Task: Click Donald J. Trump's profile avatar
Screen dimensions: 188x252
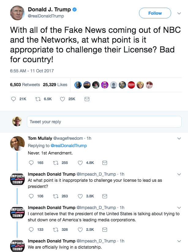Action: tap(17, 13)
